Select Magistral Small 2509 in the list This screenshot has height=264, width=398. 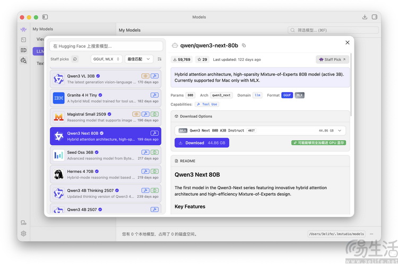[x=106, y=117]
